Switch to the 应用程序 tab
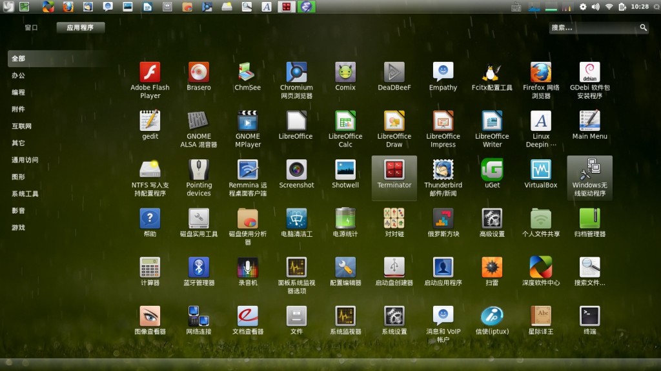Image resolution: width=661 pixels, height=371 pixels. pyautogui.click(x=80, y=27)
